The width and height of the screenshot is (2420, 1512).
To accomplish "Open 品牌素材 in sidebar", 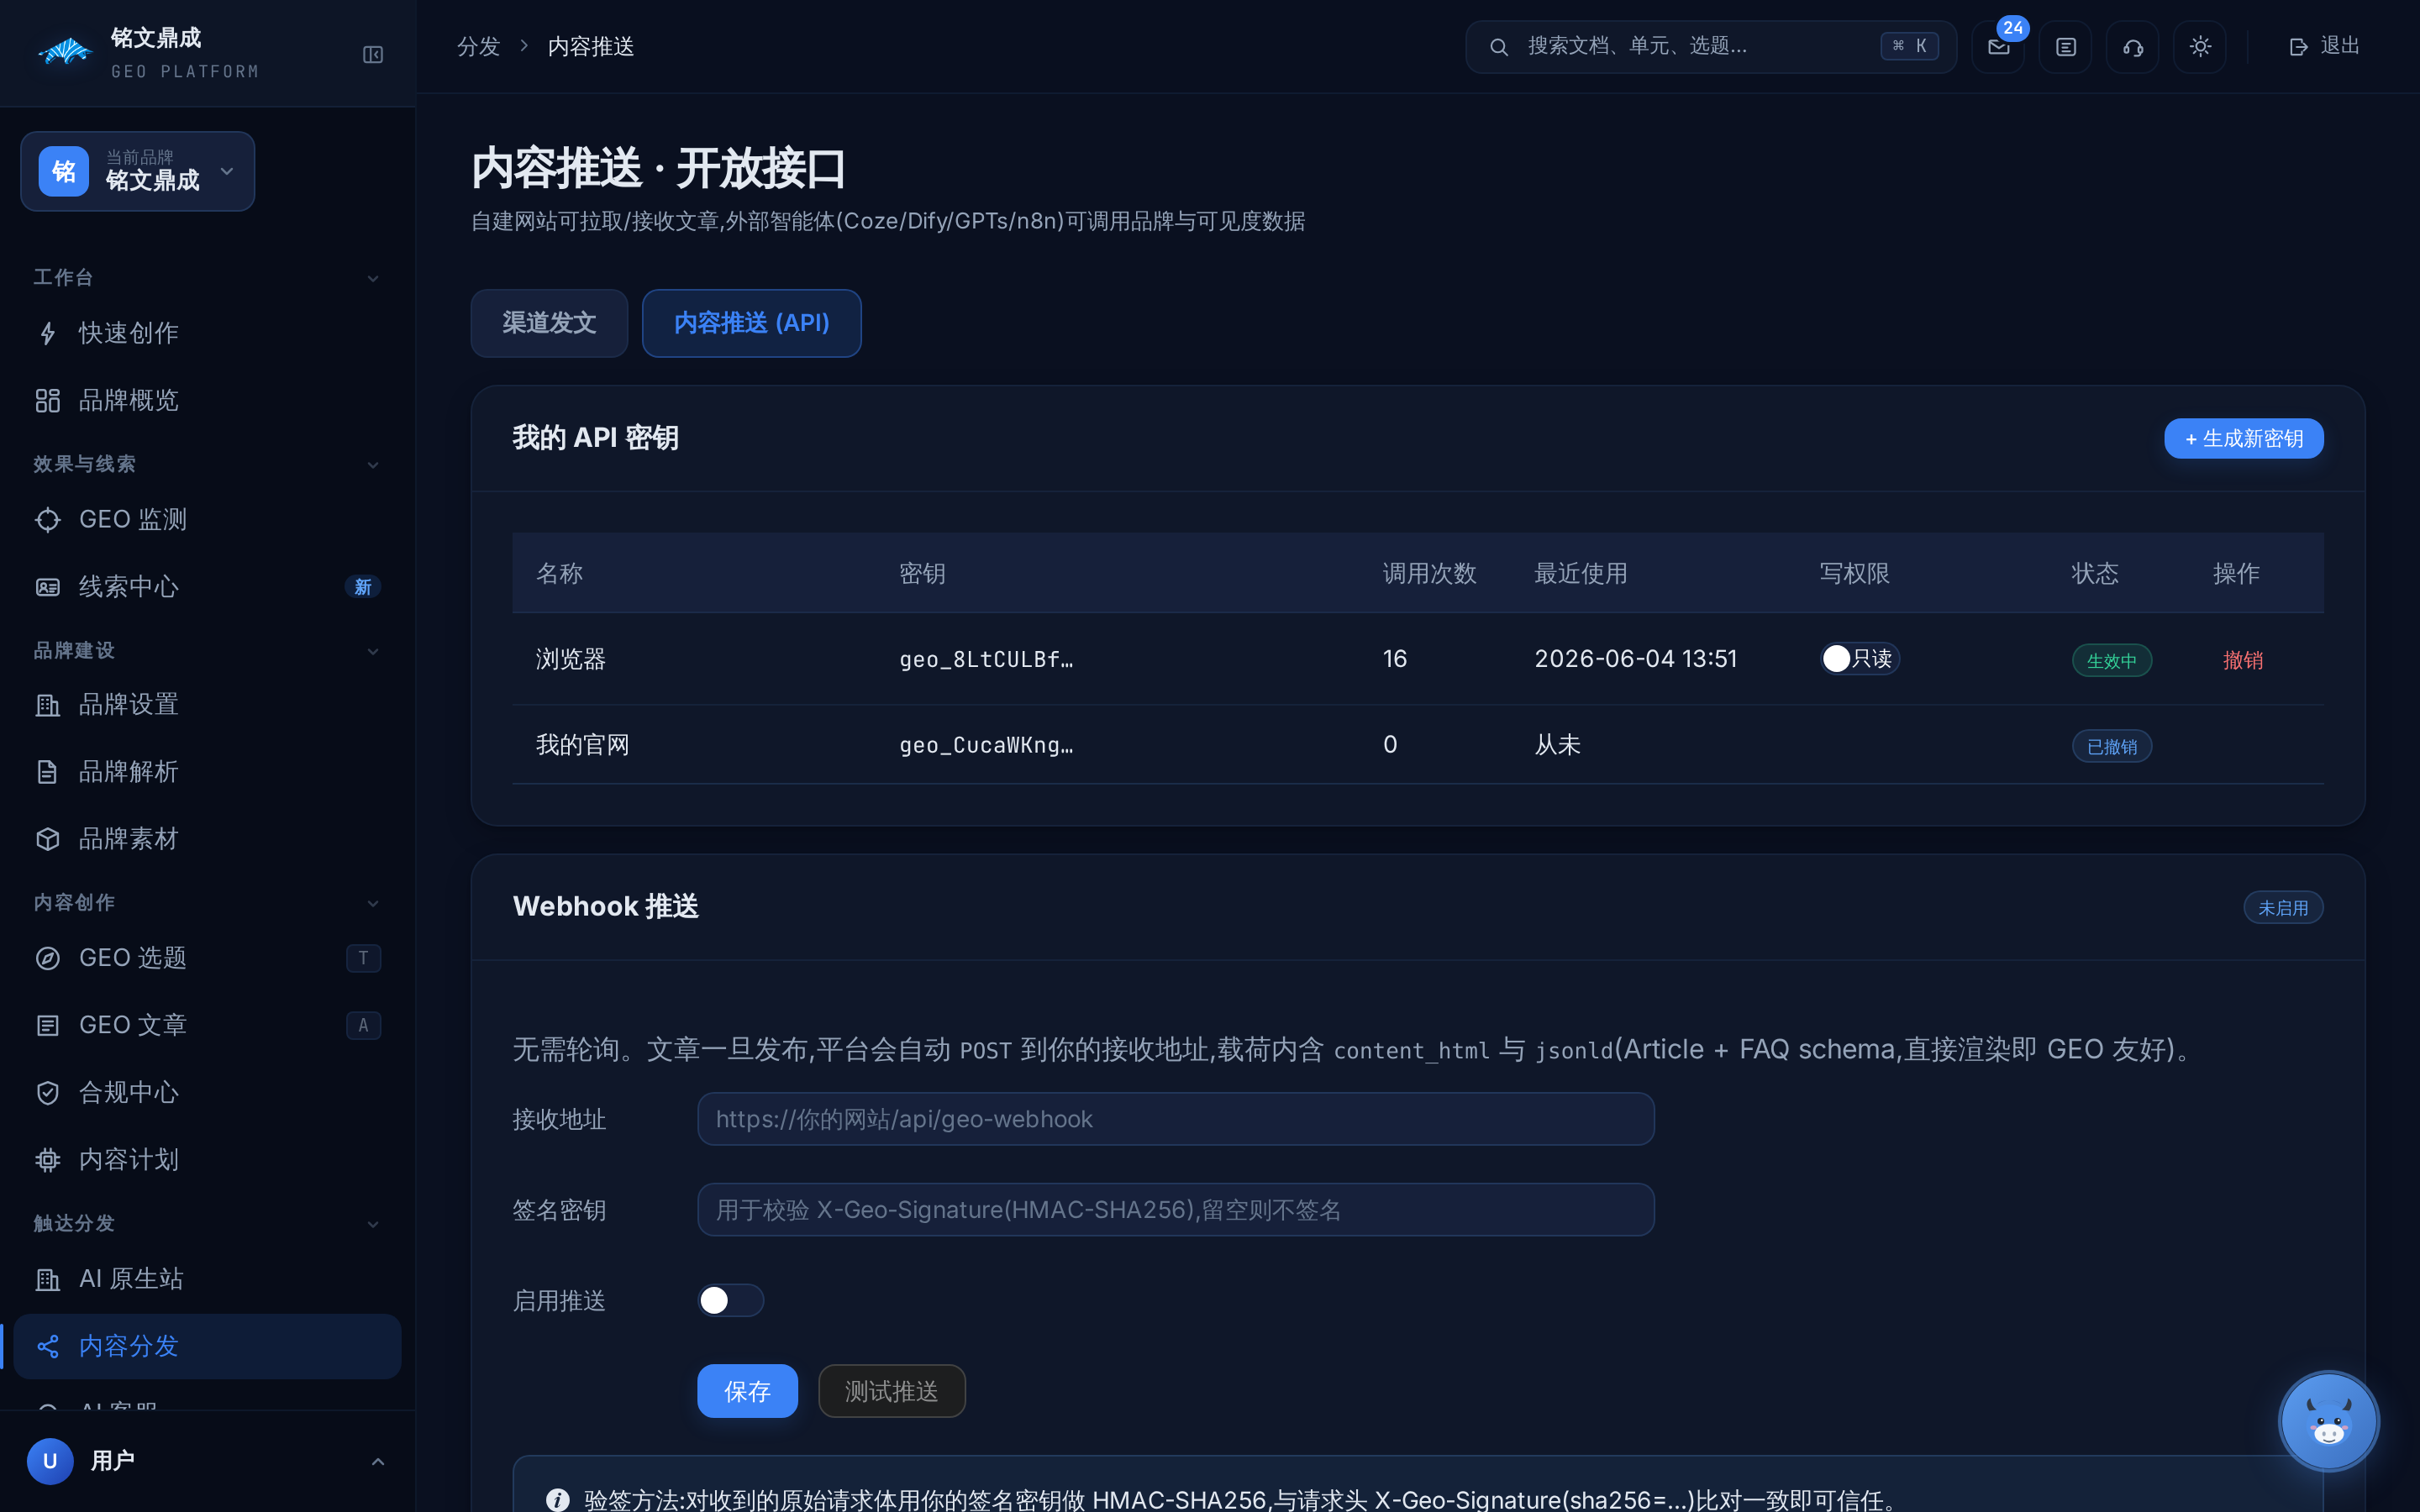I will [207, 838].
